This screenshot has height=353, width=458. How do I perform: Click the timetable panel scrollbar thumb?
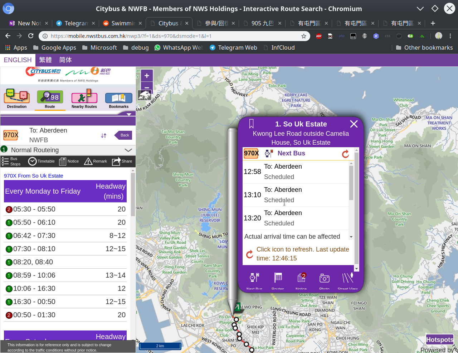pos(133,194)
